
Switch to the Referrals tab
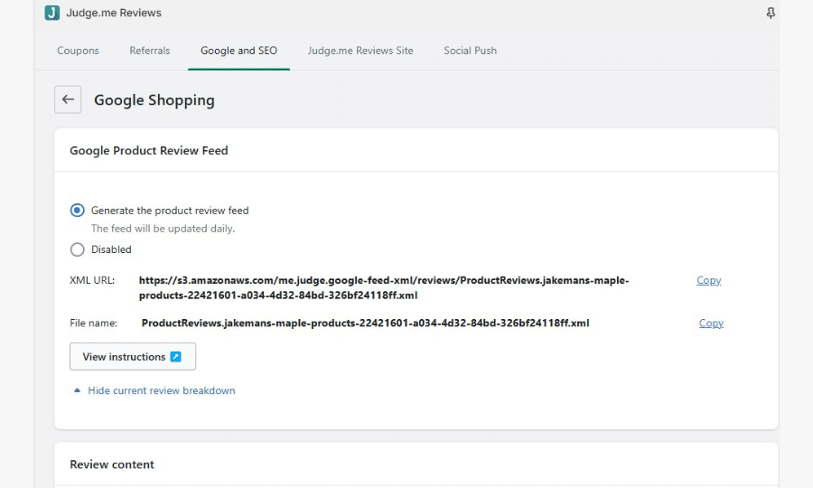(x=149, y=51)
